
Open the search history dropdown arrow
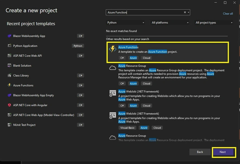tap(188, 12)
